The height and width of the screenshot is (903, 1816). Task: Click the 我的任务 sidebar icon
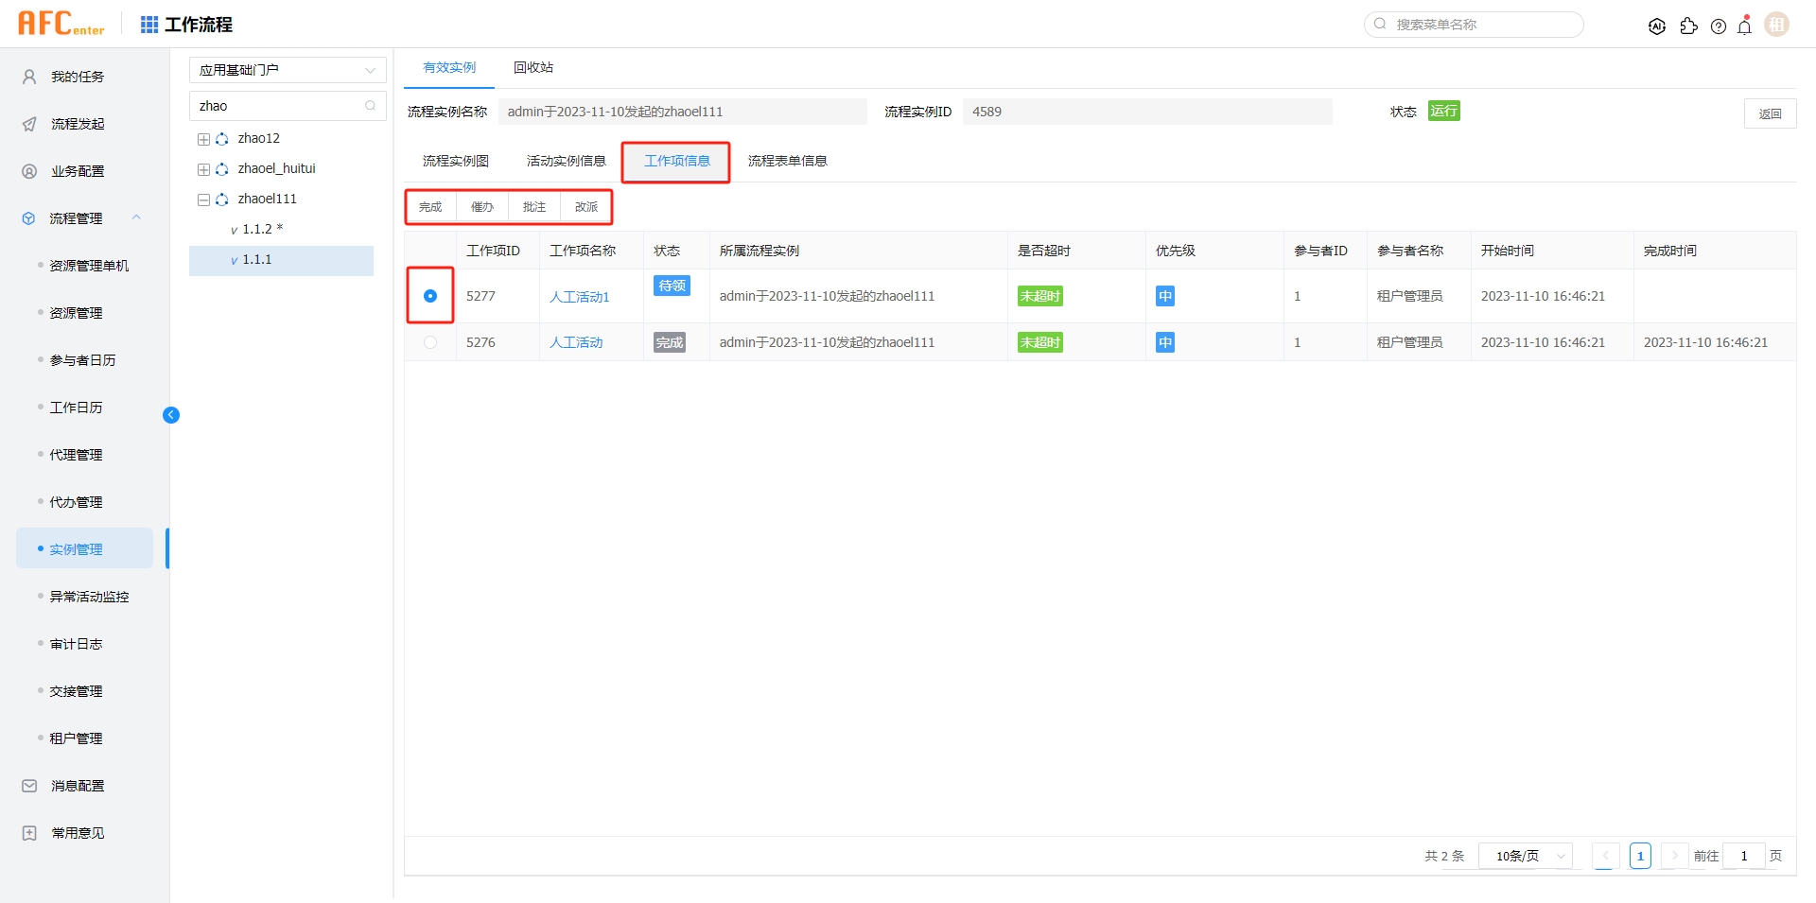pos(27,77)
